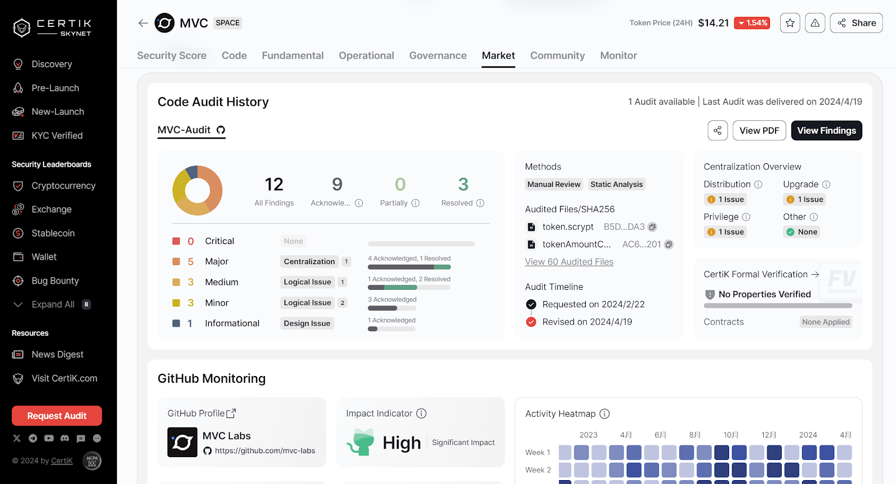Click the Centralization tag

pos(309,261)
